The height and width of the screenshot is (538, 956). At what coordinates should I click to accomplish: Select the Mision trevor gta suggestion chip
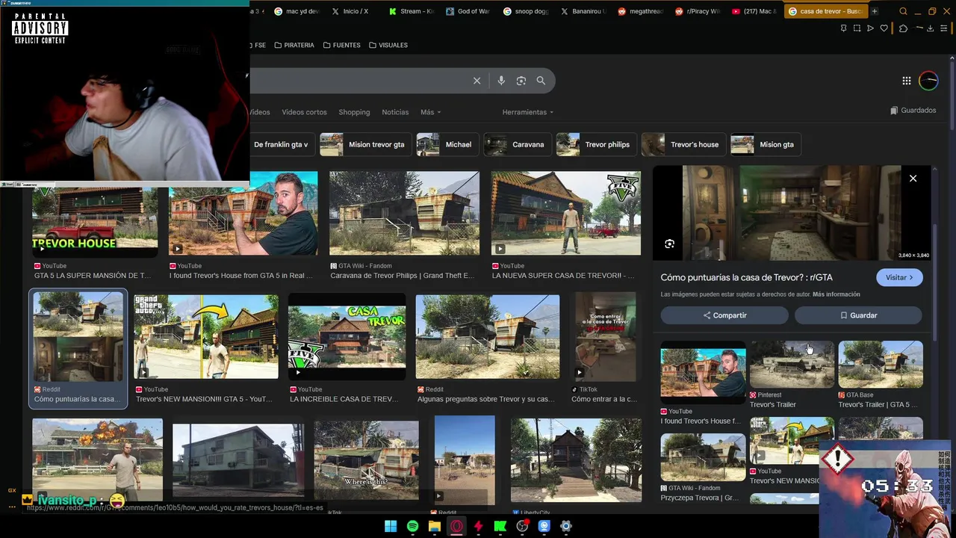point(364,144)
